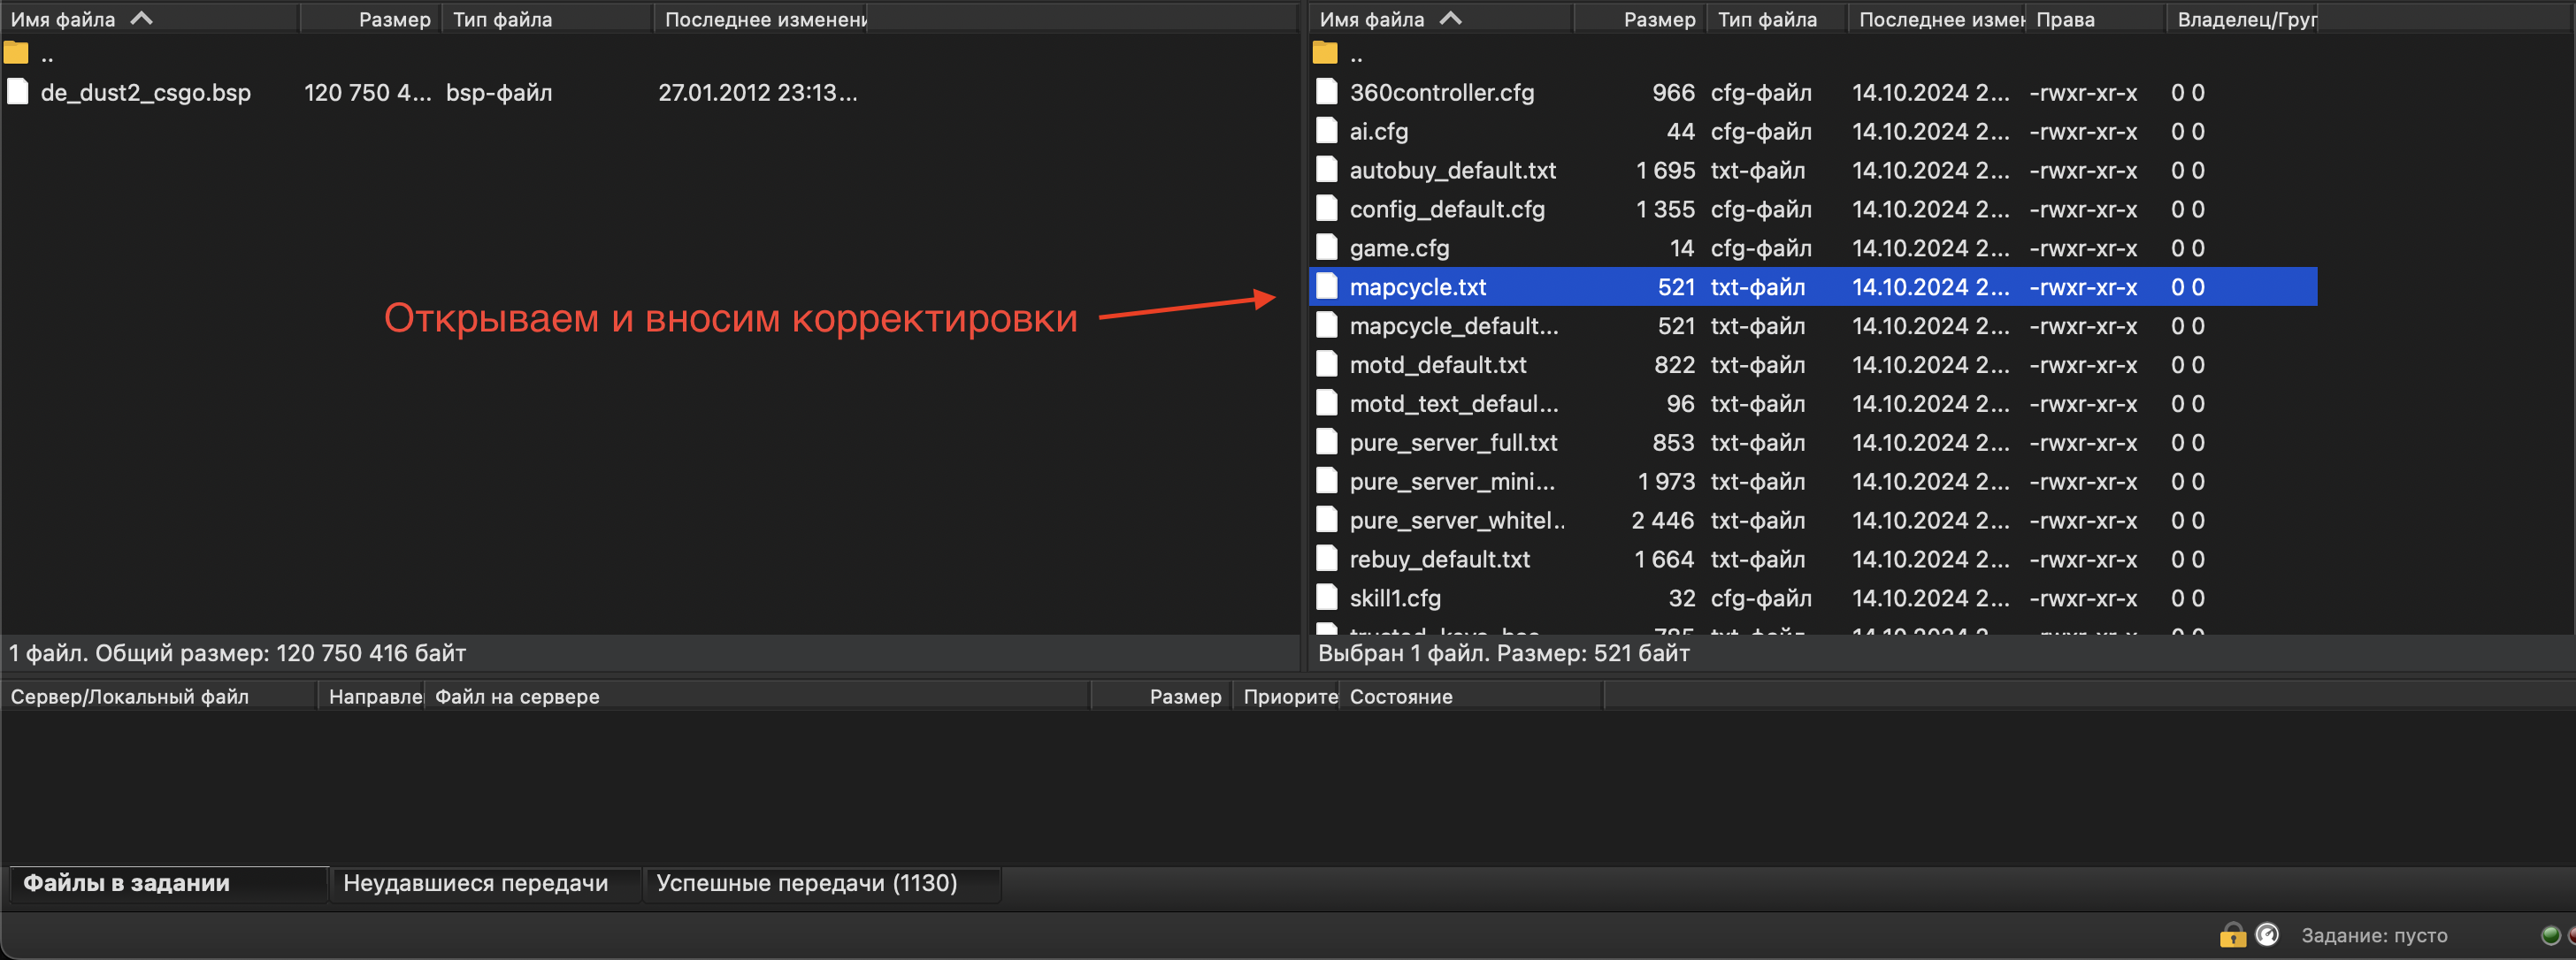Screen dimensions: 2576x960
Task: Select the rebuy_default.txt file
Action: (x=1439, y=560)
